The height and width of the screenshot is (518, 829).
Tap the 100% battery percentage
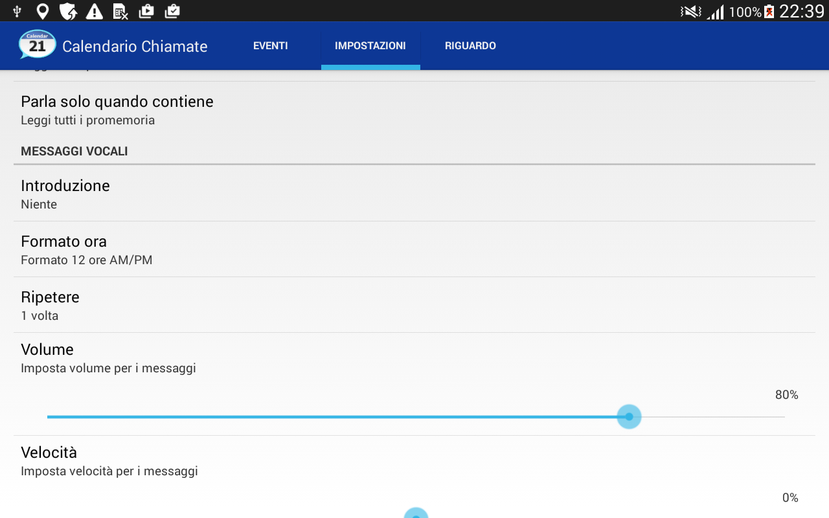[x=745, y=12]
